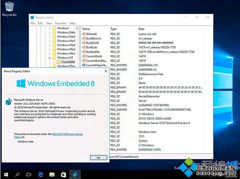Expand the Windows key
The width and height of the screenshot is (240, 179).
point(49,28)
